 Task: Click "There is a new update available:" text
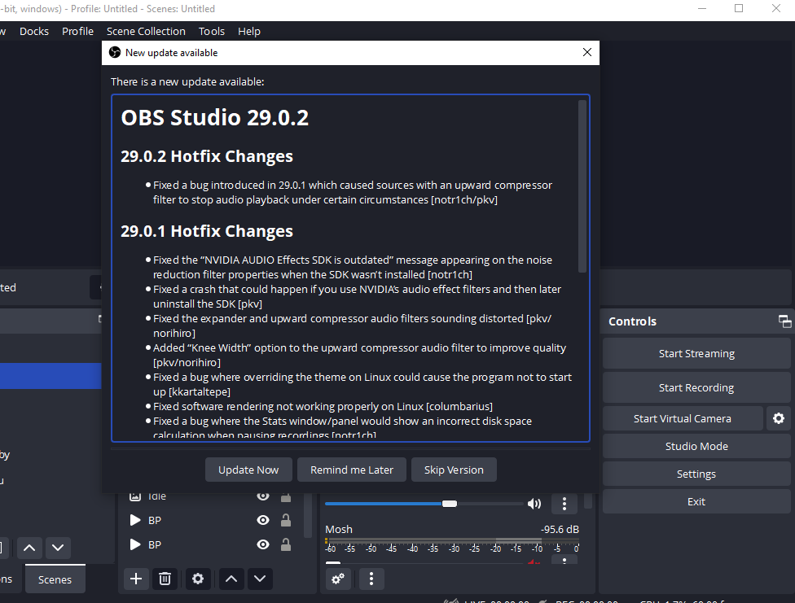[x=187, y=81]
